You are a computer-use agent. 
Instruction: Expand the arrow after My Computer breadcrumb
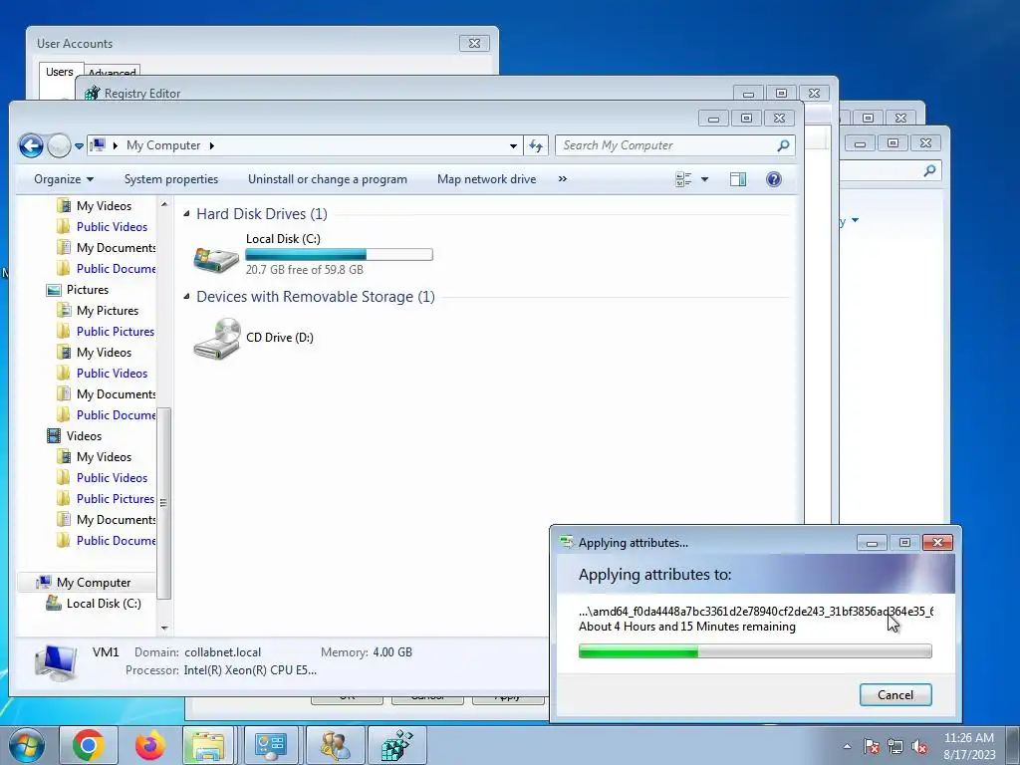211,145
